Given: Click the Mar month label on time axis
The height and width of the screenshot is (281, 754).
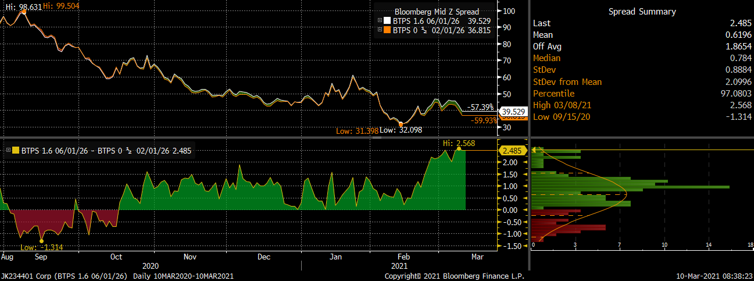Looking at the screenshot, I should [x=477, y=256].
